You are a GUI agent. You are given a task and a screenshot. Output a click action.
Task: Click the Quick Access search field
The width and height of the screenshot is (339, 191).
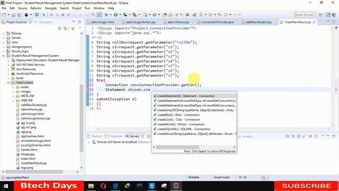304,15
